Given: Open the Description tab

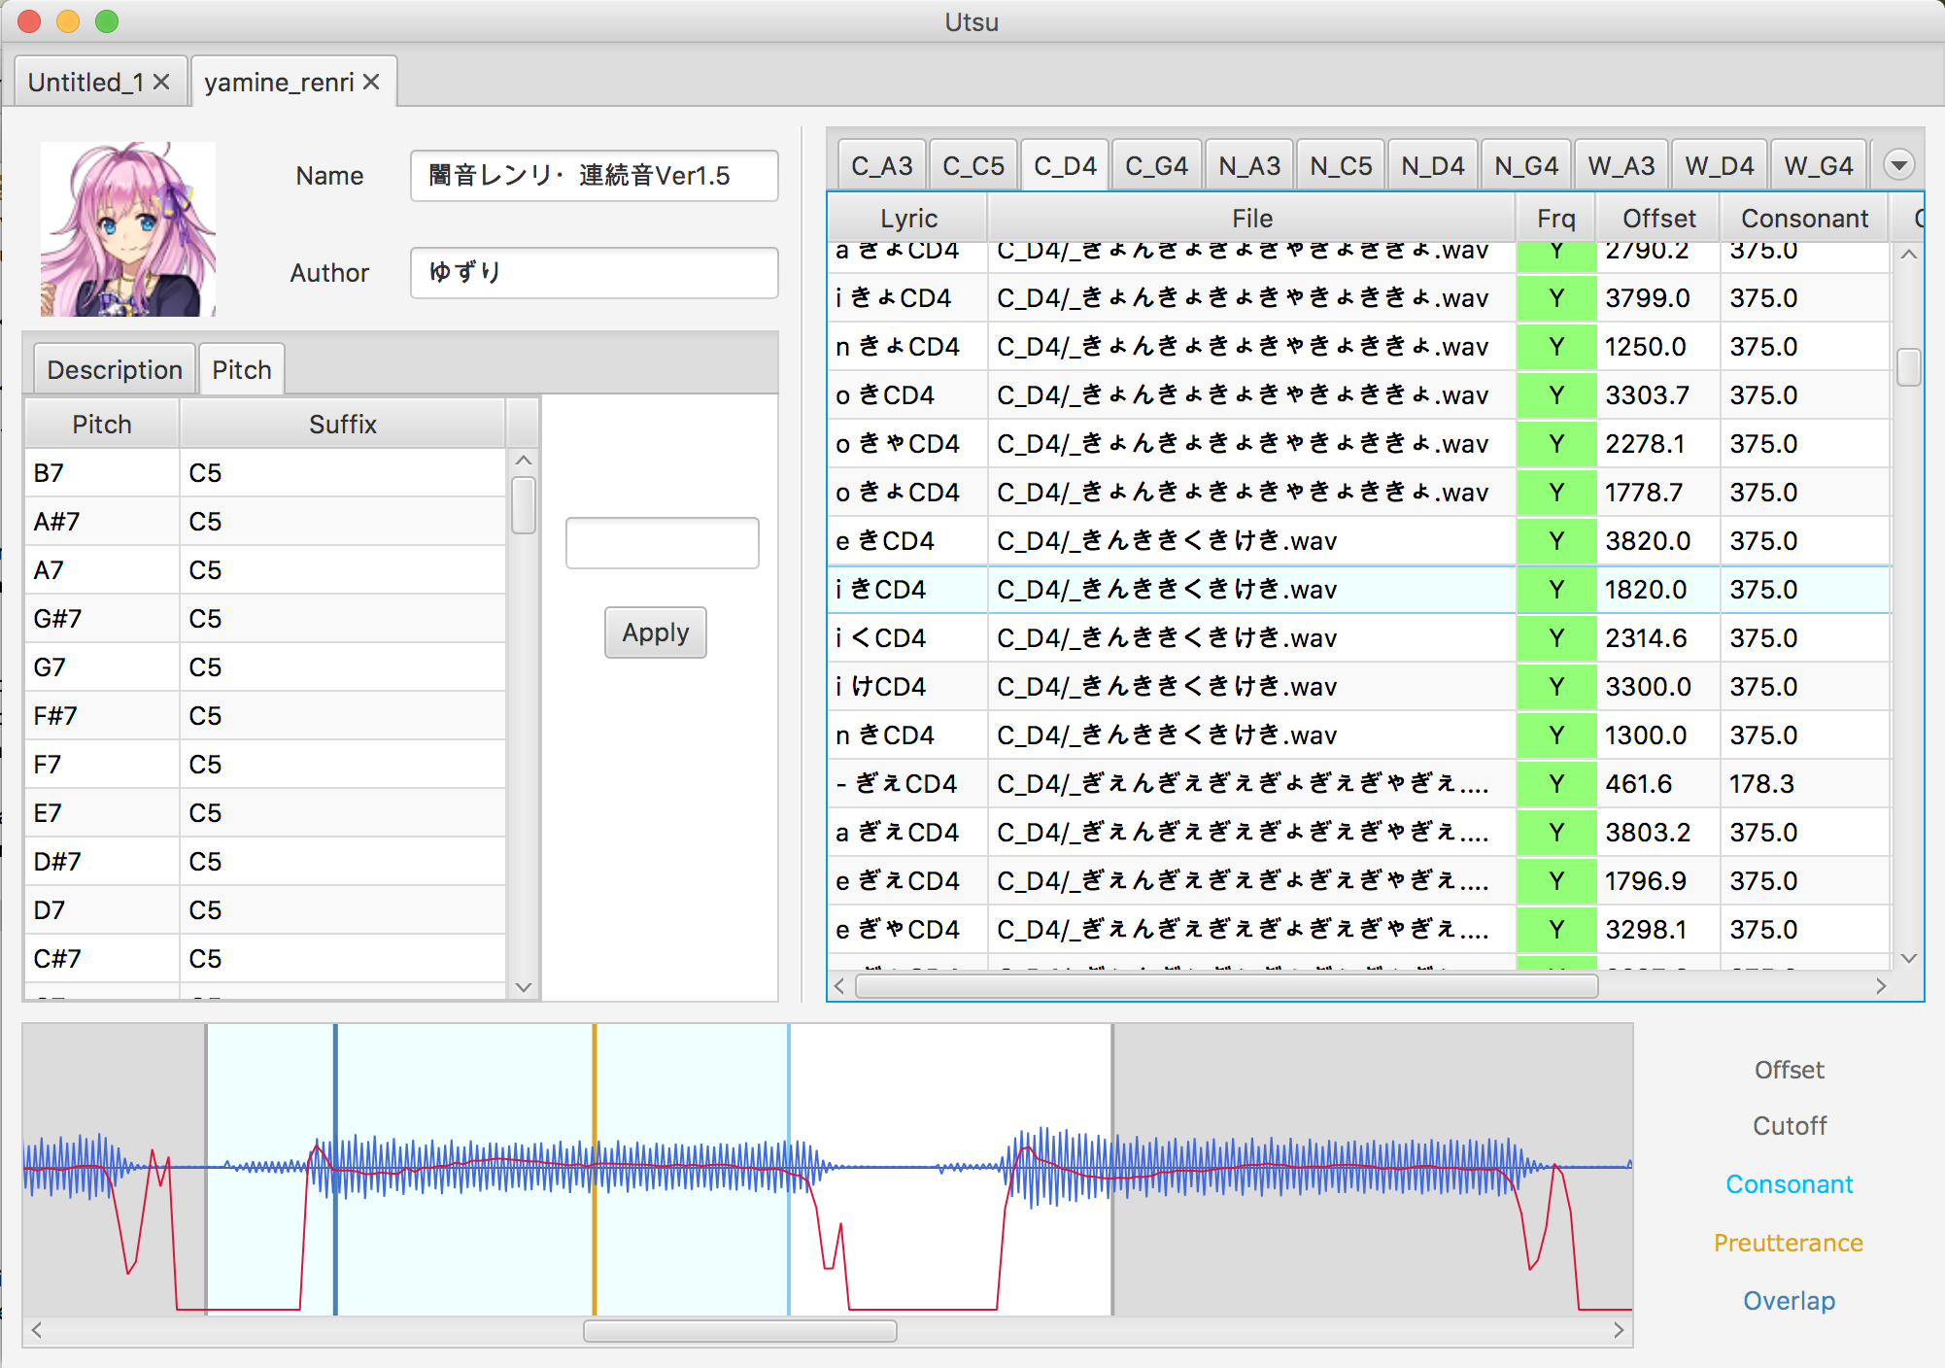Looking at the screenshot, I should (x=114, y=370).
